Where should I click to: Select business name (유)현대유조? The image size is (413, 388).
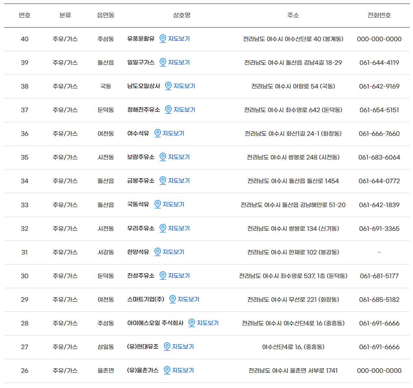pos(143,347)
